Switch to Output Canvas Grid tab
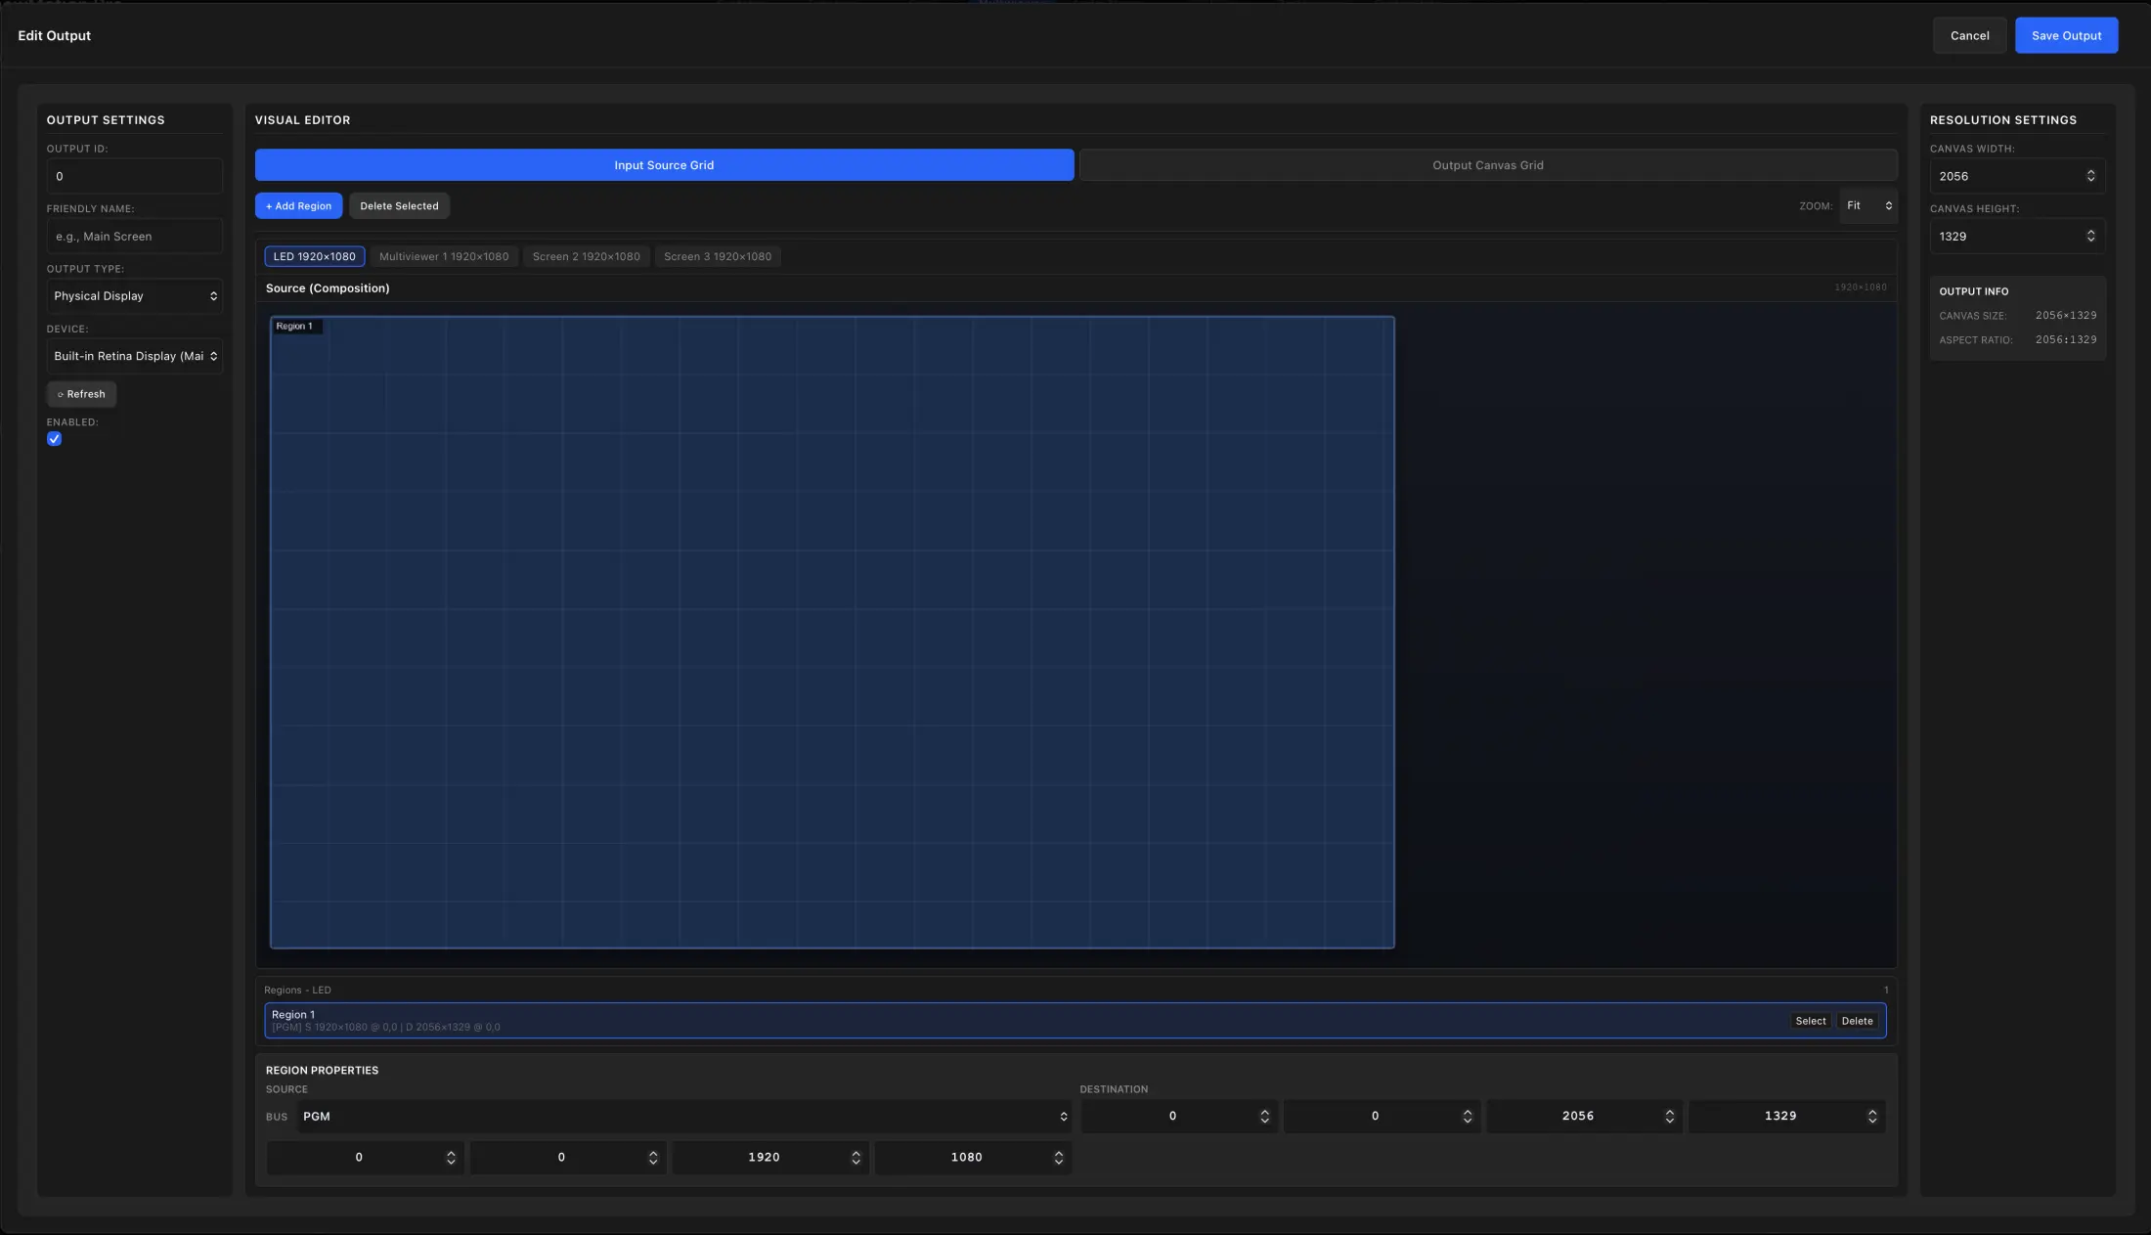The width and height of the screenshot is (2151, 1235). [1488, 165]
